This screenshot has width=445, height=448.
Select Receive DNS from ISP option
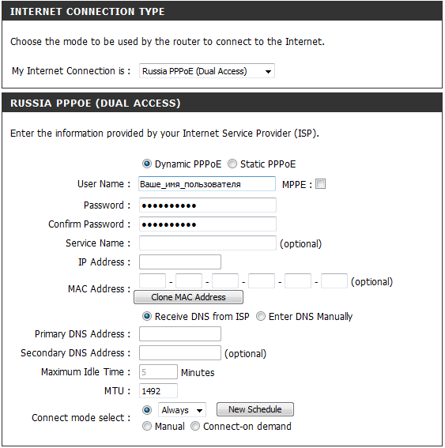147,316
